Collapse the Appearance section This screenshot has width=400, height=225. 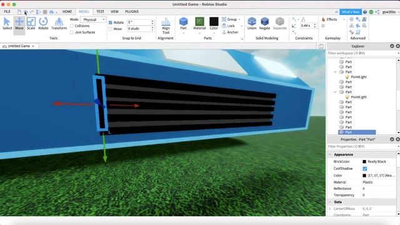pos(330,154)
